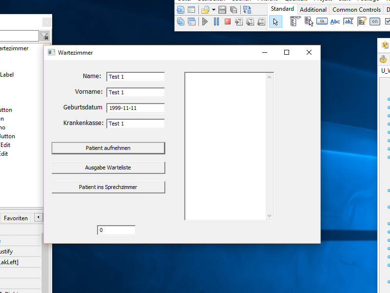Click the left scroll arrow next to Favoriten
This screenshot has width=390, height=293.
pyautogui.click(x=39, y=218)
